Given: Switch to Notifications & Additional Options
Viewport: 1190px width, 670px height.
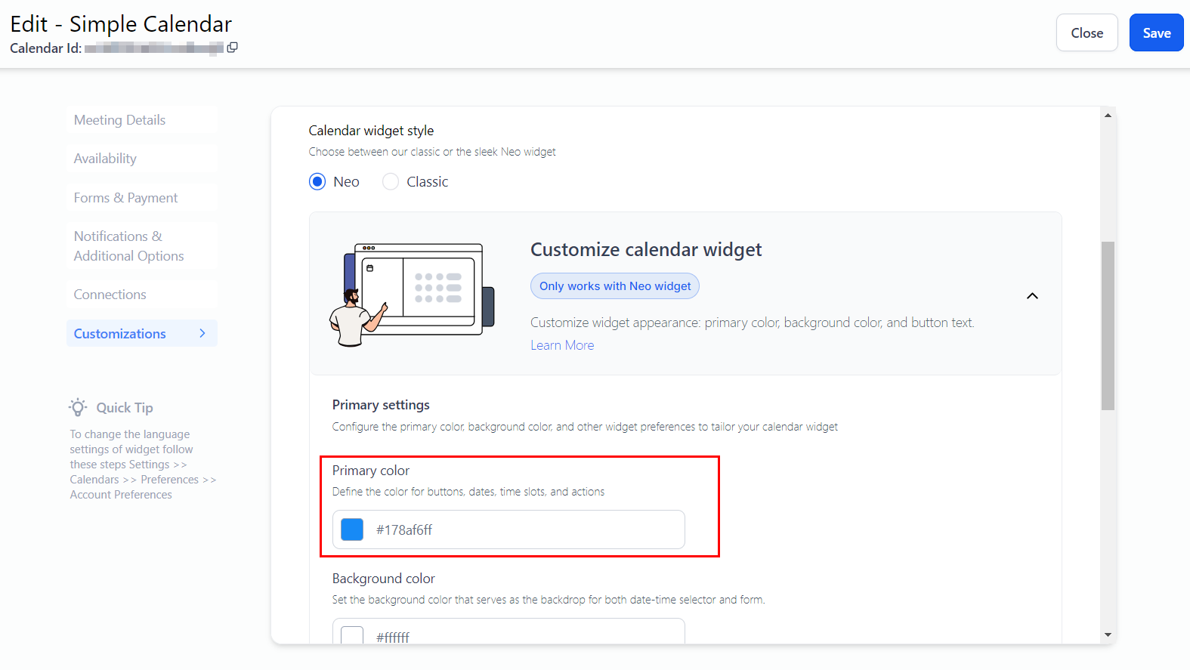Looking at the screenshot, I should coord(128,246).
